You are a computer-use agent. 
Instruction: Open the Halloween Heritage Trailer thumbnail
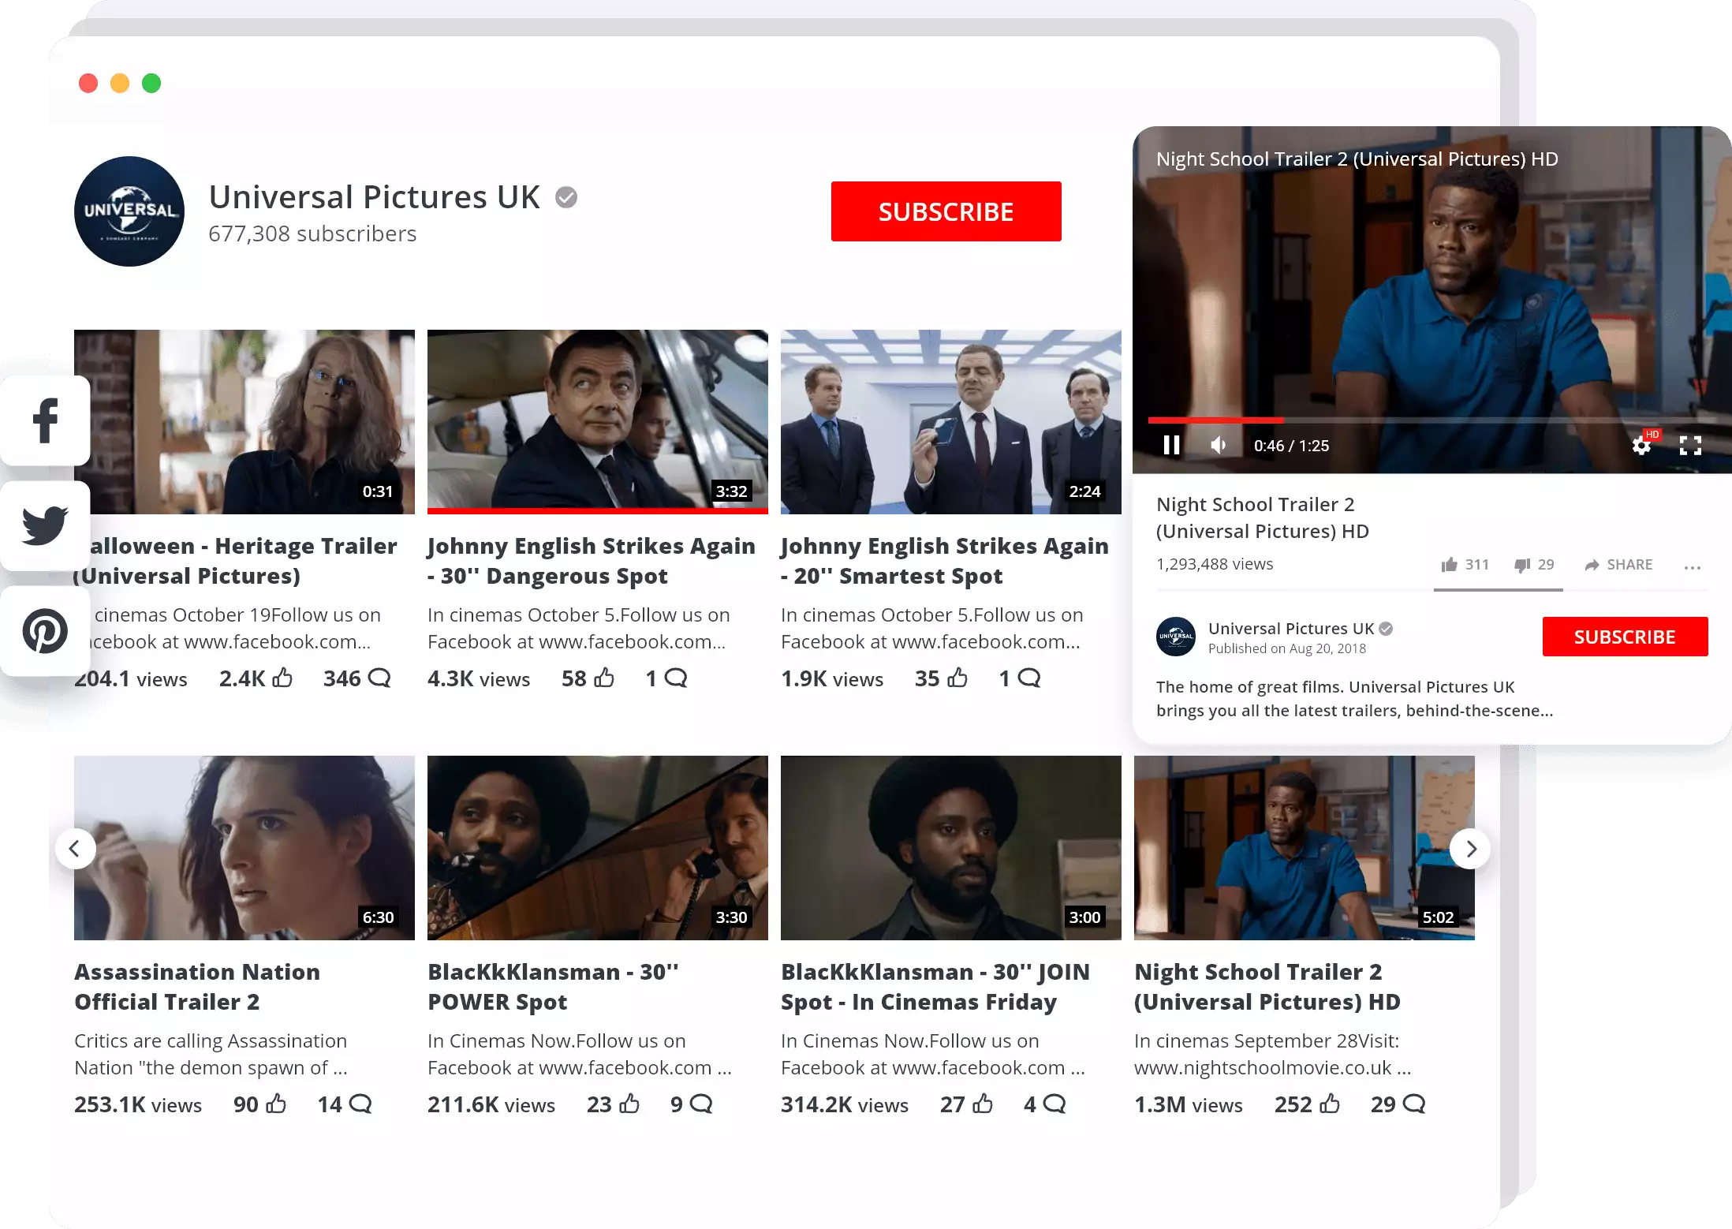point(244,422)
